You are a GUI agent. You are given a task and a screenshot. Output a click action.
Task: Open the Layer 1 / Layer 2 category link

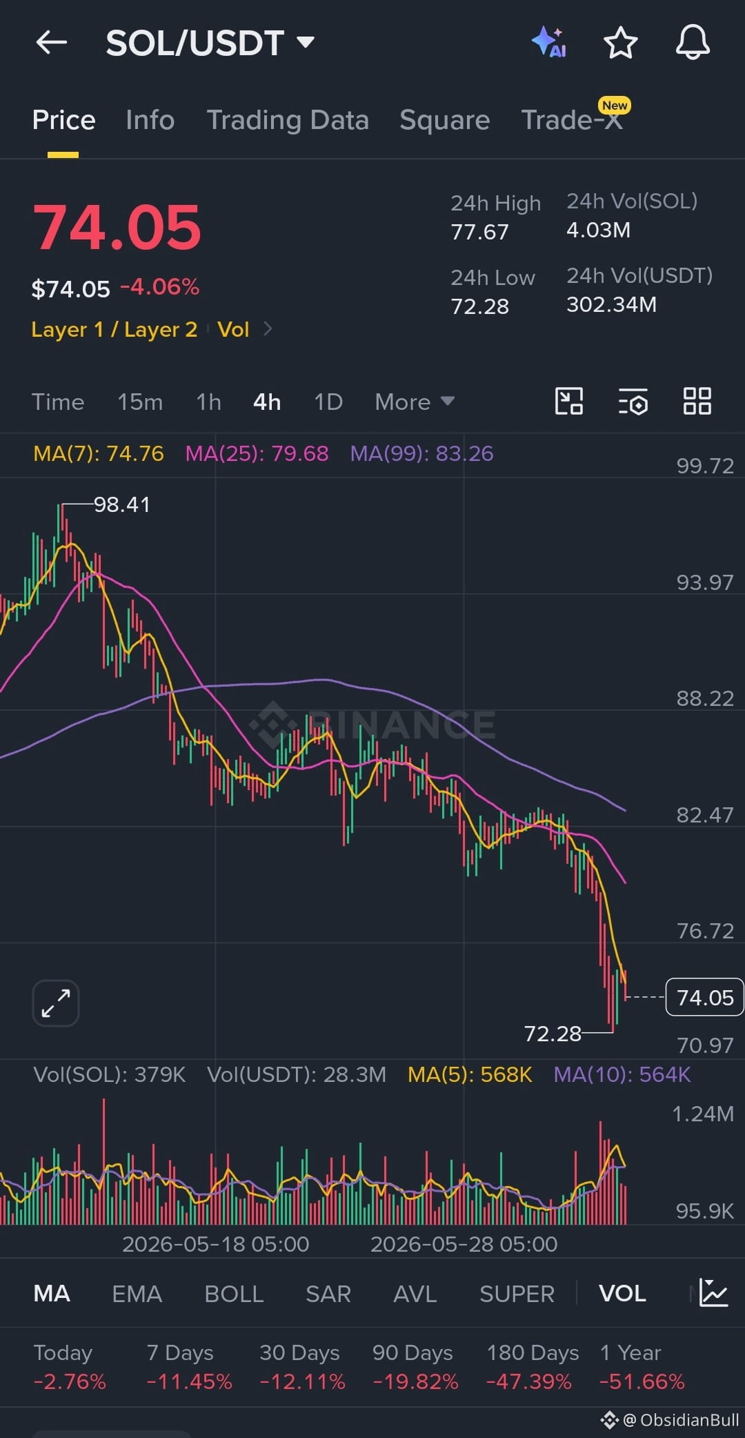point(115,329)
